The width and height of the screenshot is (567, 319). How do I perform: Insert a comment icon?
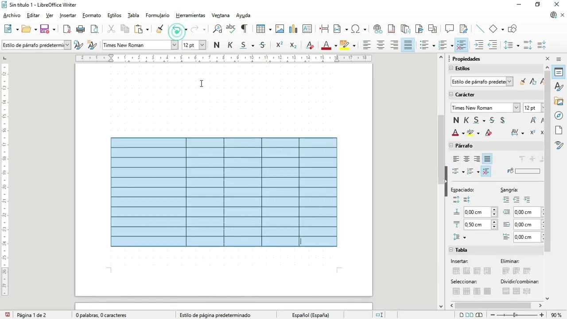(x=450, y=29)
